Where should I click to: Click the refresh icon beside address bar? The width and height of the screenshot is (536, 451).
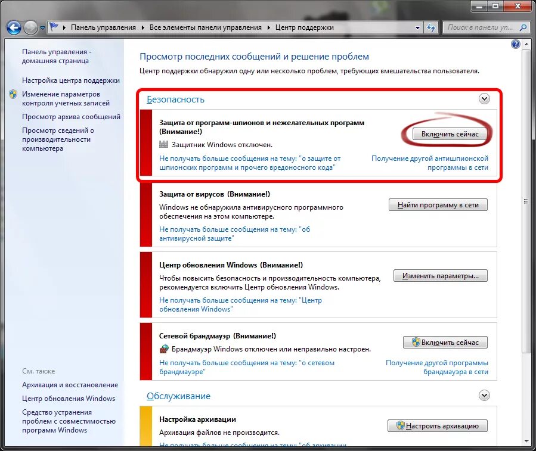[x=432, y=27]
